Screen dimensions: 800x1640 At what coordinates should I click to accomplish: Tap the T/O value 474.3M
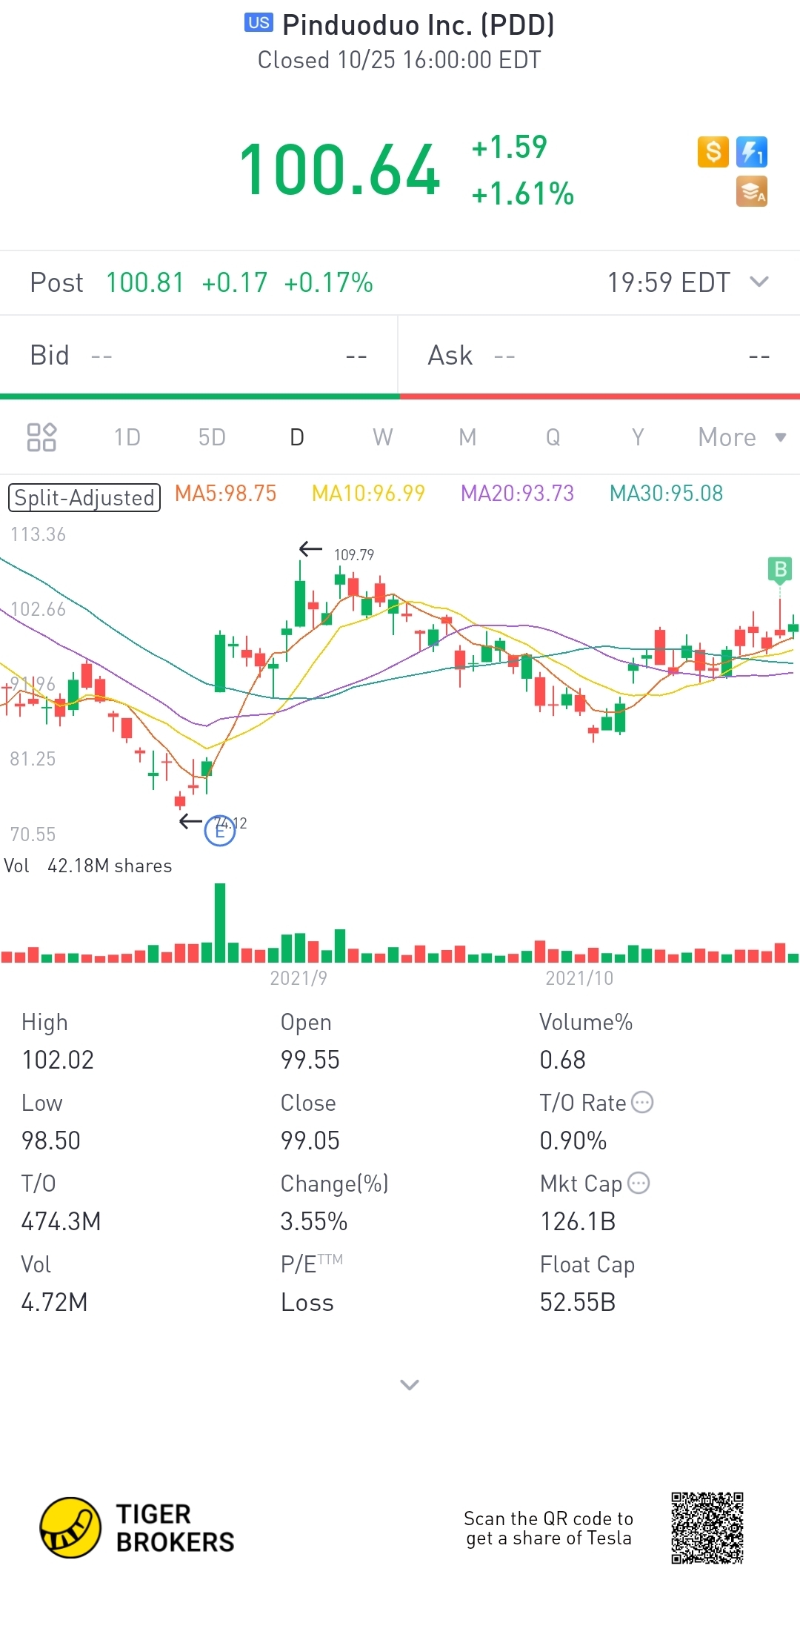(x=61, y=1221)
